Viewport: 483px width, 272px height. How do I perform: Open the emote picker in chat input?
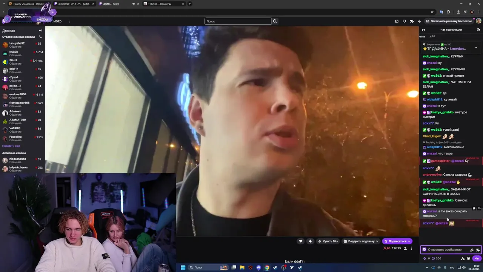[x=472, y=250]
